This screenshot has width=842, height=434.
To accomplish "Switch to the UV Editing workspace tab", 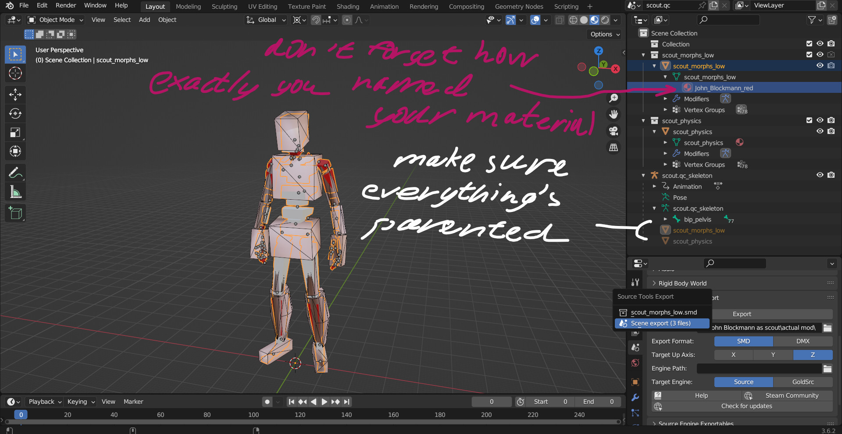I will [262, 7].
